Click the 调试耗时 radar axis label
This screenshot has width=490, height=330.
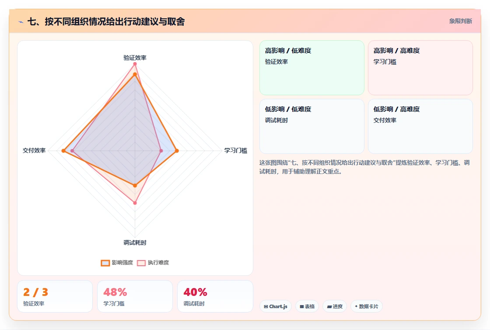point(135,243)
